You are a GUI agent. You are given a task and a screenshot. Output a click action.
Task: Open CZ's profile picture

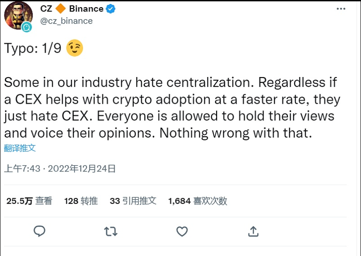18,15
